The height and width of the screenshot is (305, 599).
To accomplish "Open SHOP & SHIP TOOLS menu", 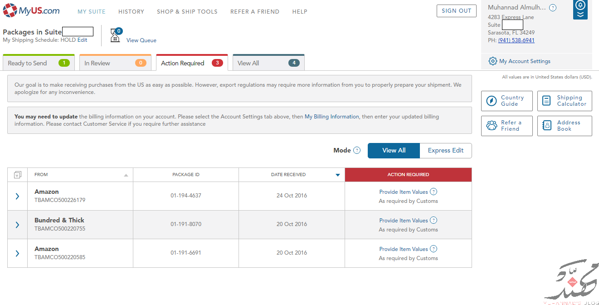I will pyautogui.click(x=187, y=12).
